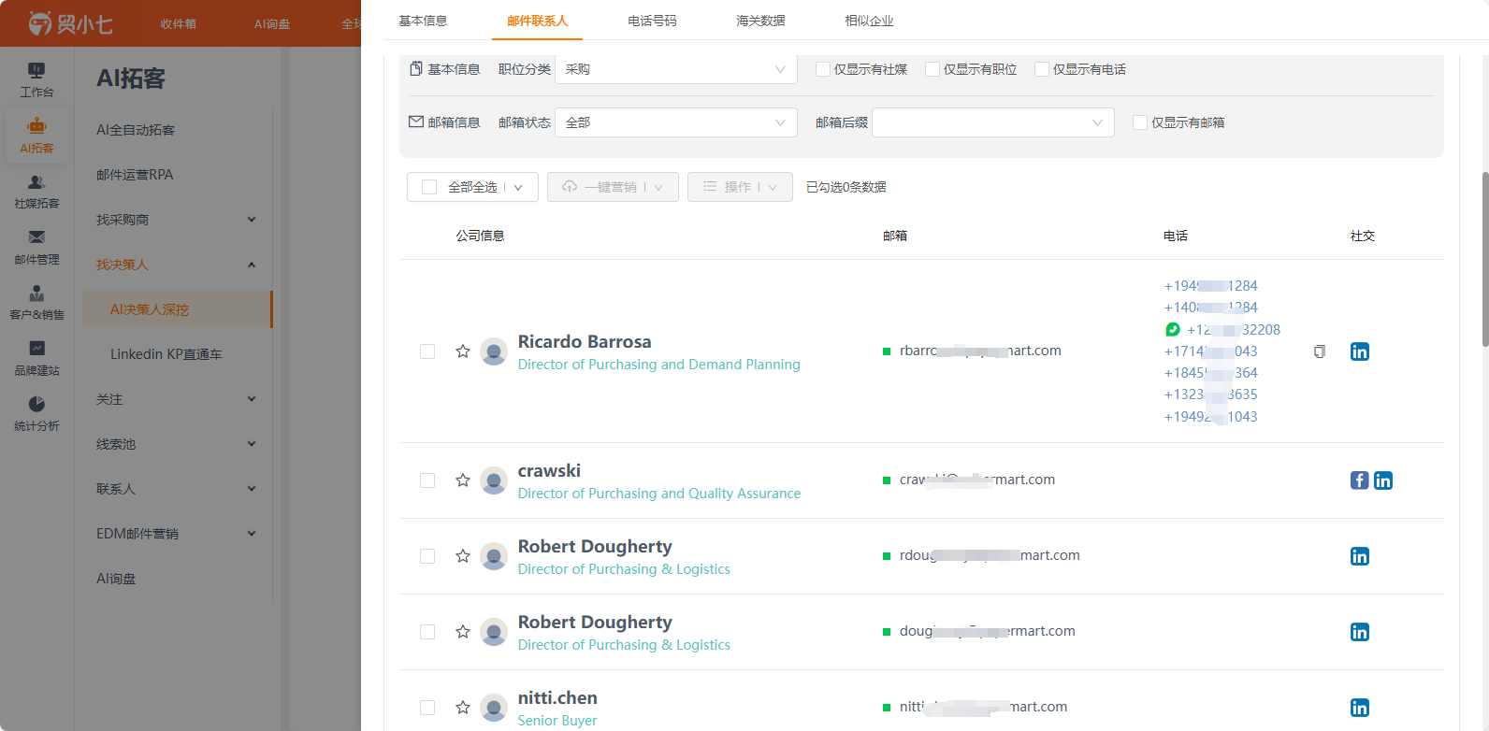This screenshot has height=731, width=1489.
Task: Open the 操作 dropdown
Action: [740, 187]
